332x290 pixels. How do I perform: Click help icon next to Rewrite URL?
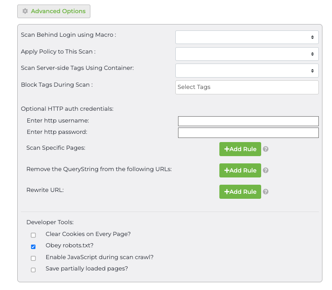[266, 192]
